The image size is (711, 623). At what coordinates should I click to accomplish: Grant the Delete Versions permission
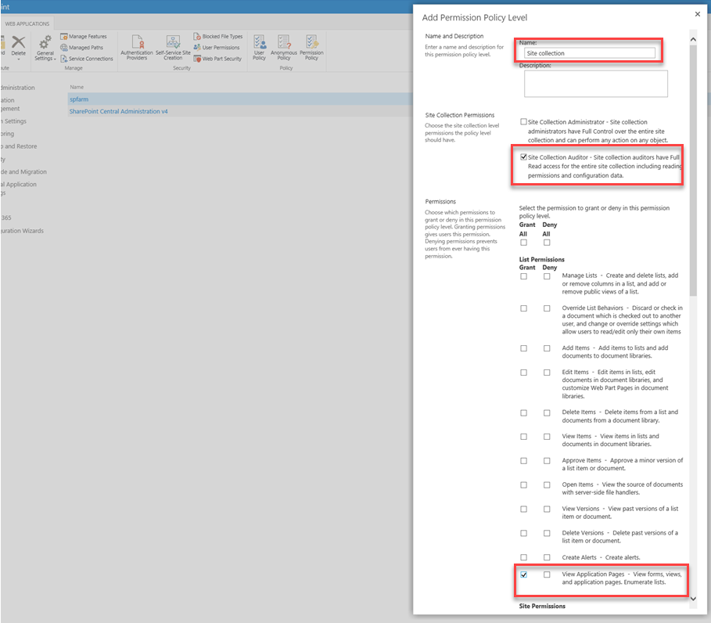(x=524, y=533)
